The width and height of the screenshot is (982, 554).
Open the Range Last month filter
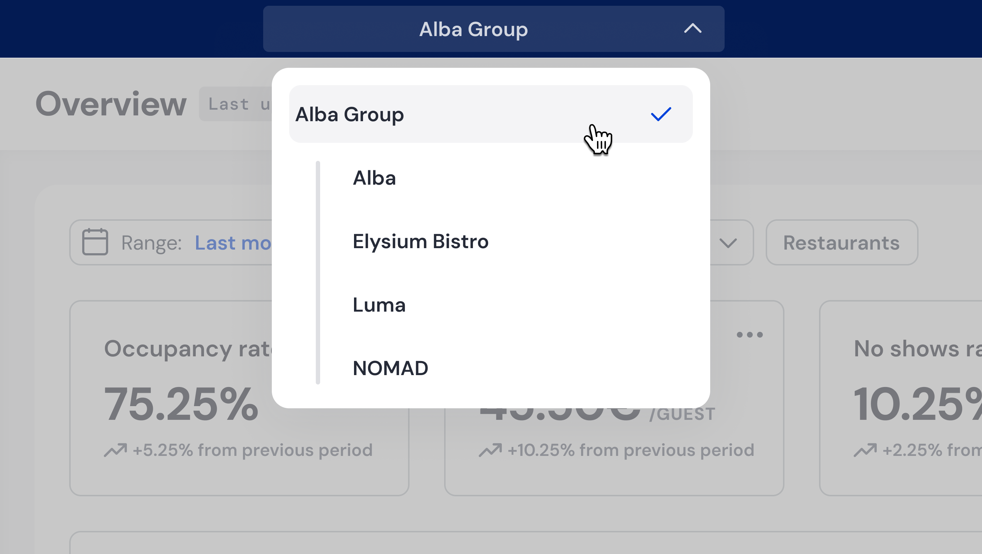point(171,242)
